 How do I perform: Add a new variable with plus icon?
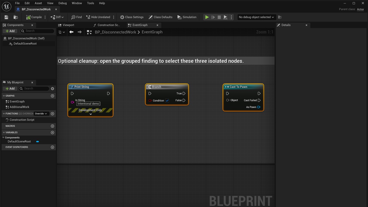pos(52,133)
